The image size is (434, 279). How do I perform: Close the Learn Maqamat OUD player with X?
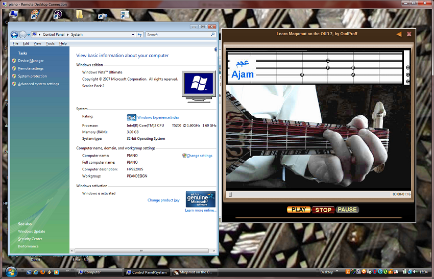point(409,34)
